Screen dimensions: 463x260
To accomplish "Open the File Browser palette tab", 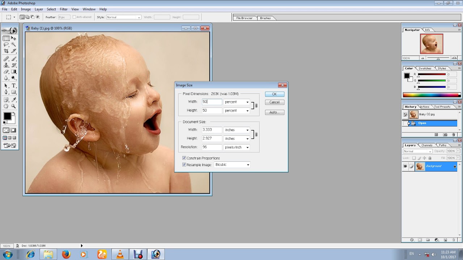I will (245, 18).
